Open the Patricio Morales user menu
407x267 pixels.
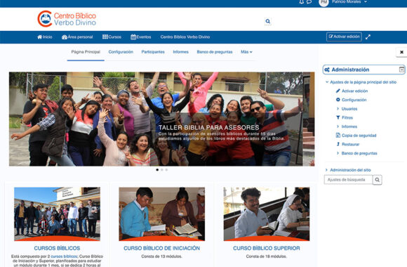tap(349, 2)
